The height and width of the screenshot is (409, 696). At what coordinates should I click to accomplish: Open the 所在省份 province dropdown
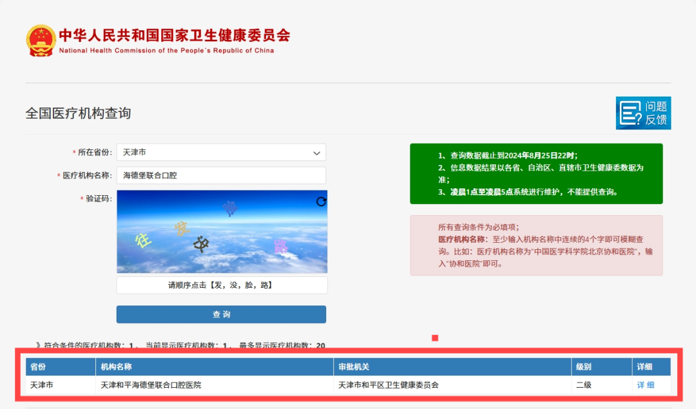tap(220, 153)
